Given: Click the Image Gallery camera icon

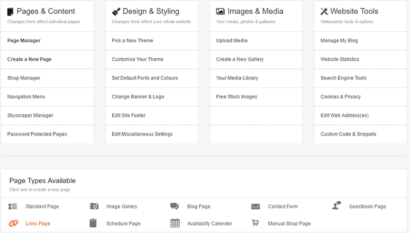Looking at the screenshot, I should 94,207.
